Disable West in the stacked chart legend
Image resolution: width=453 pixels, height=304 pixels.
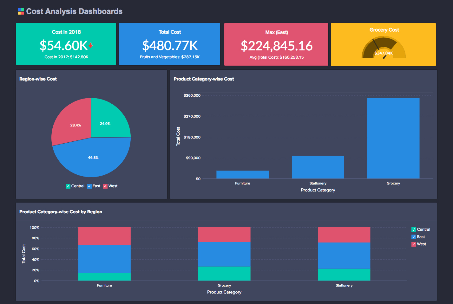coord(413,244)
